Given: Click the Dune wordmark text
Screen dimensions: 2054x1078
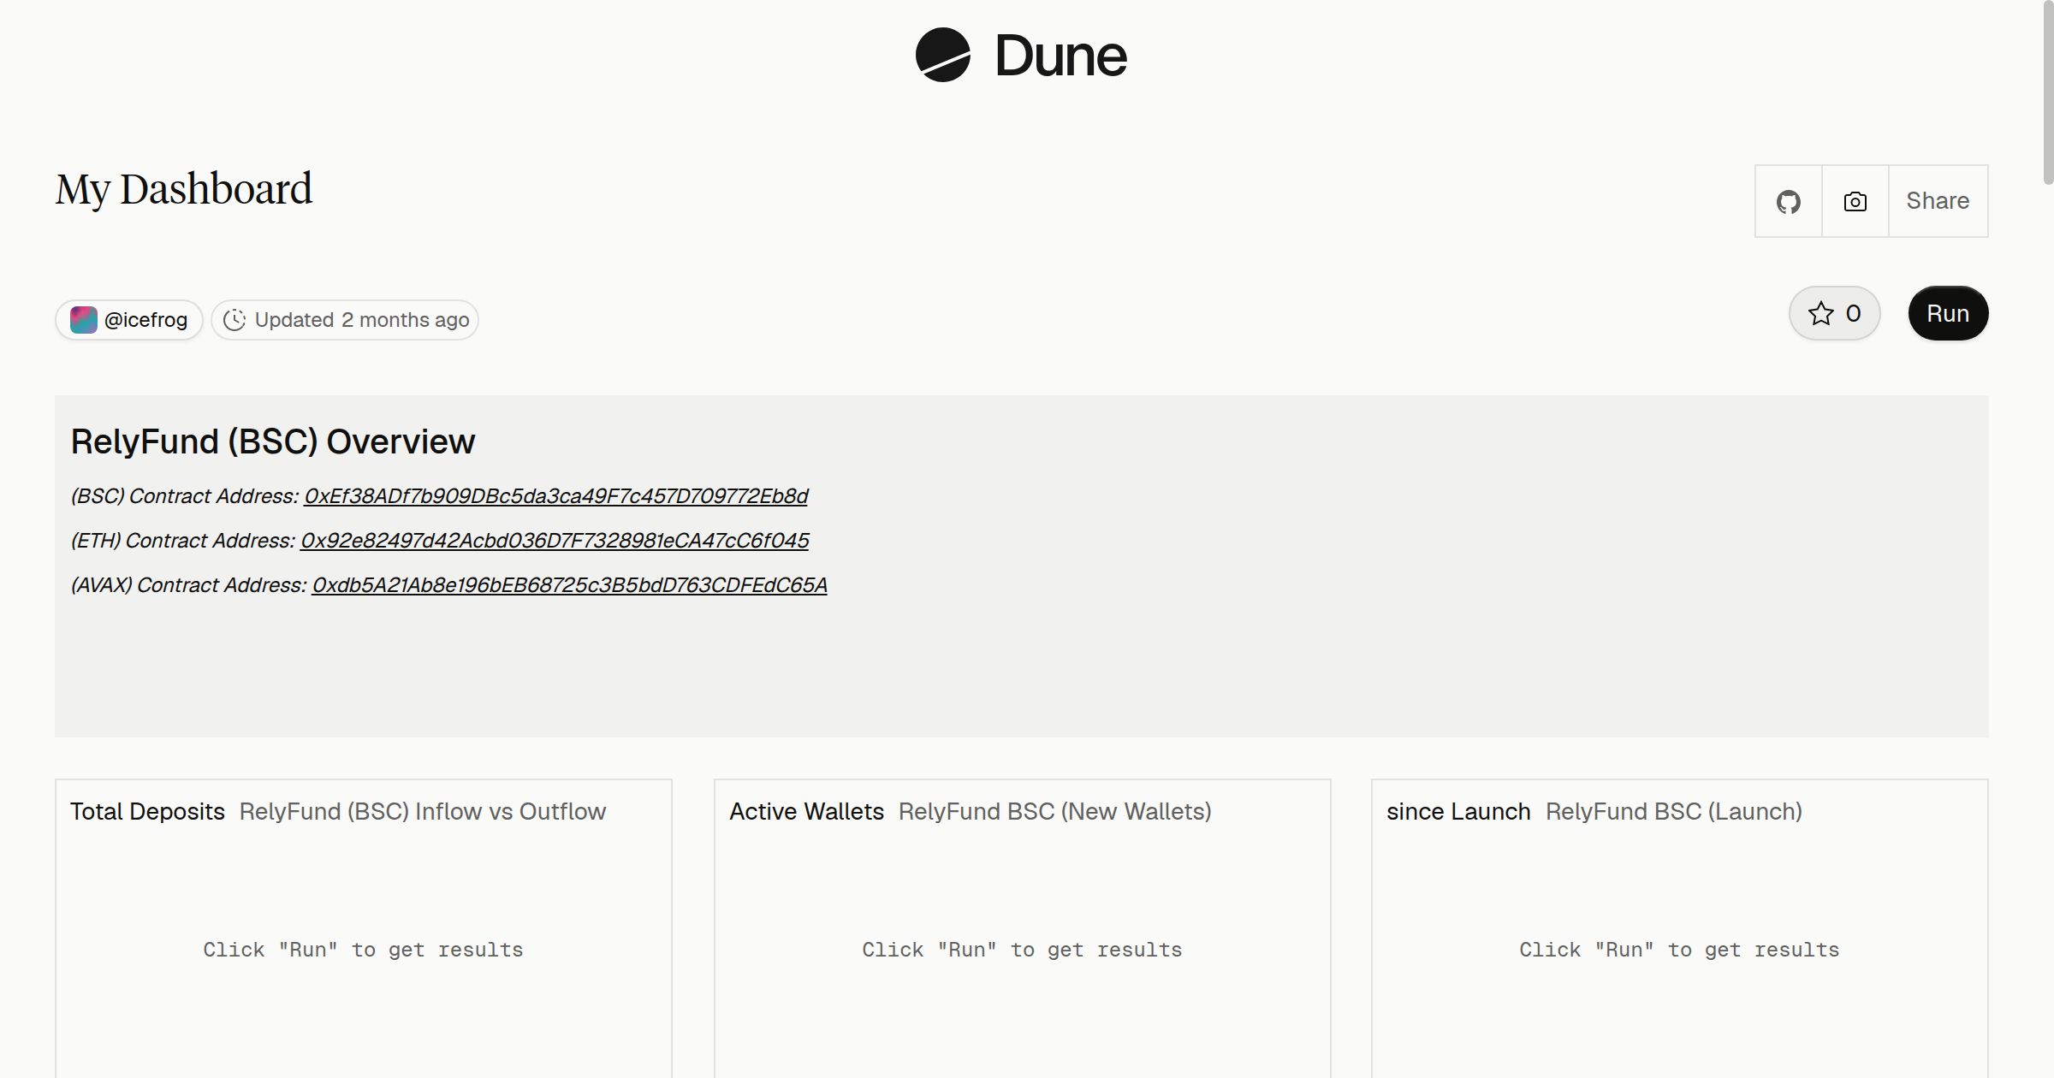Looking at the screenshot, I should coord(1061,56).
